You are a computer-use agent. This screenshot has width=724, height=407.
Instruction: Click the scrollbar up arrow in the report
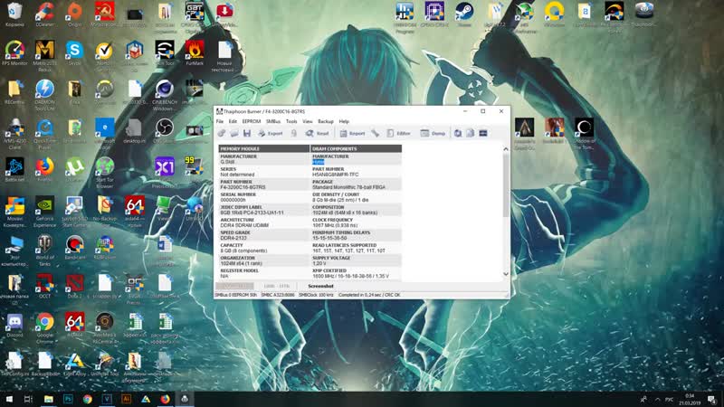point(506,149)
